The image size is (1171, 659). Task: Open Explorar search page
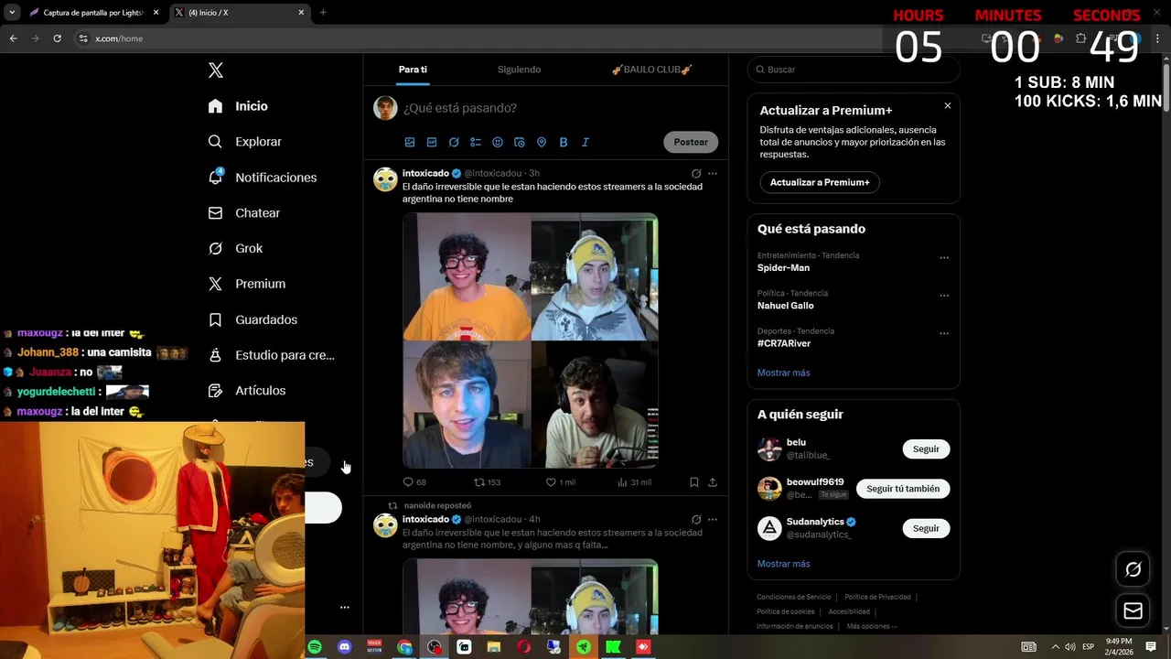click(x=244, y=142)
